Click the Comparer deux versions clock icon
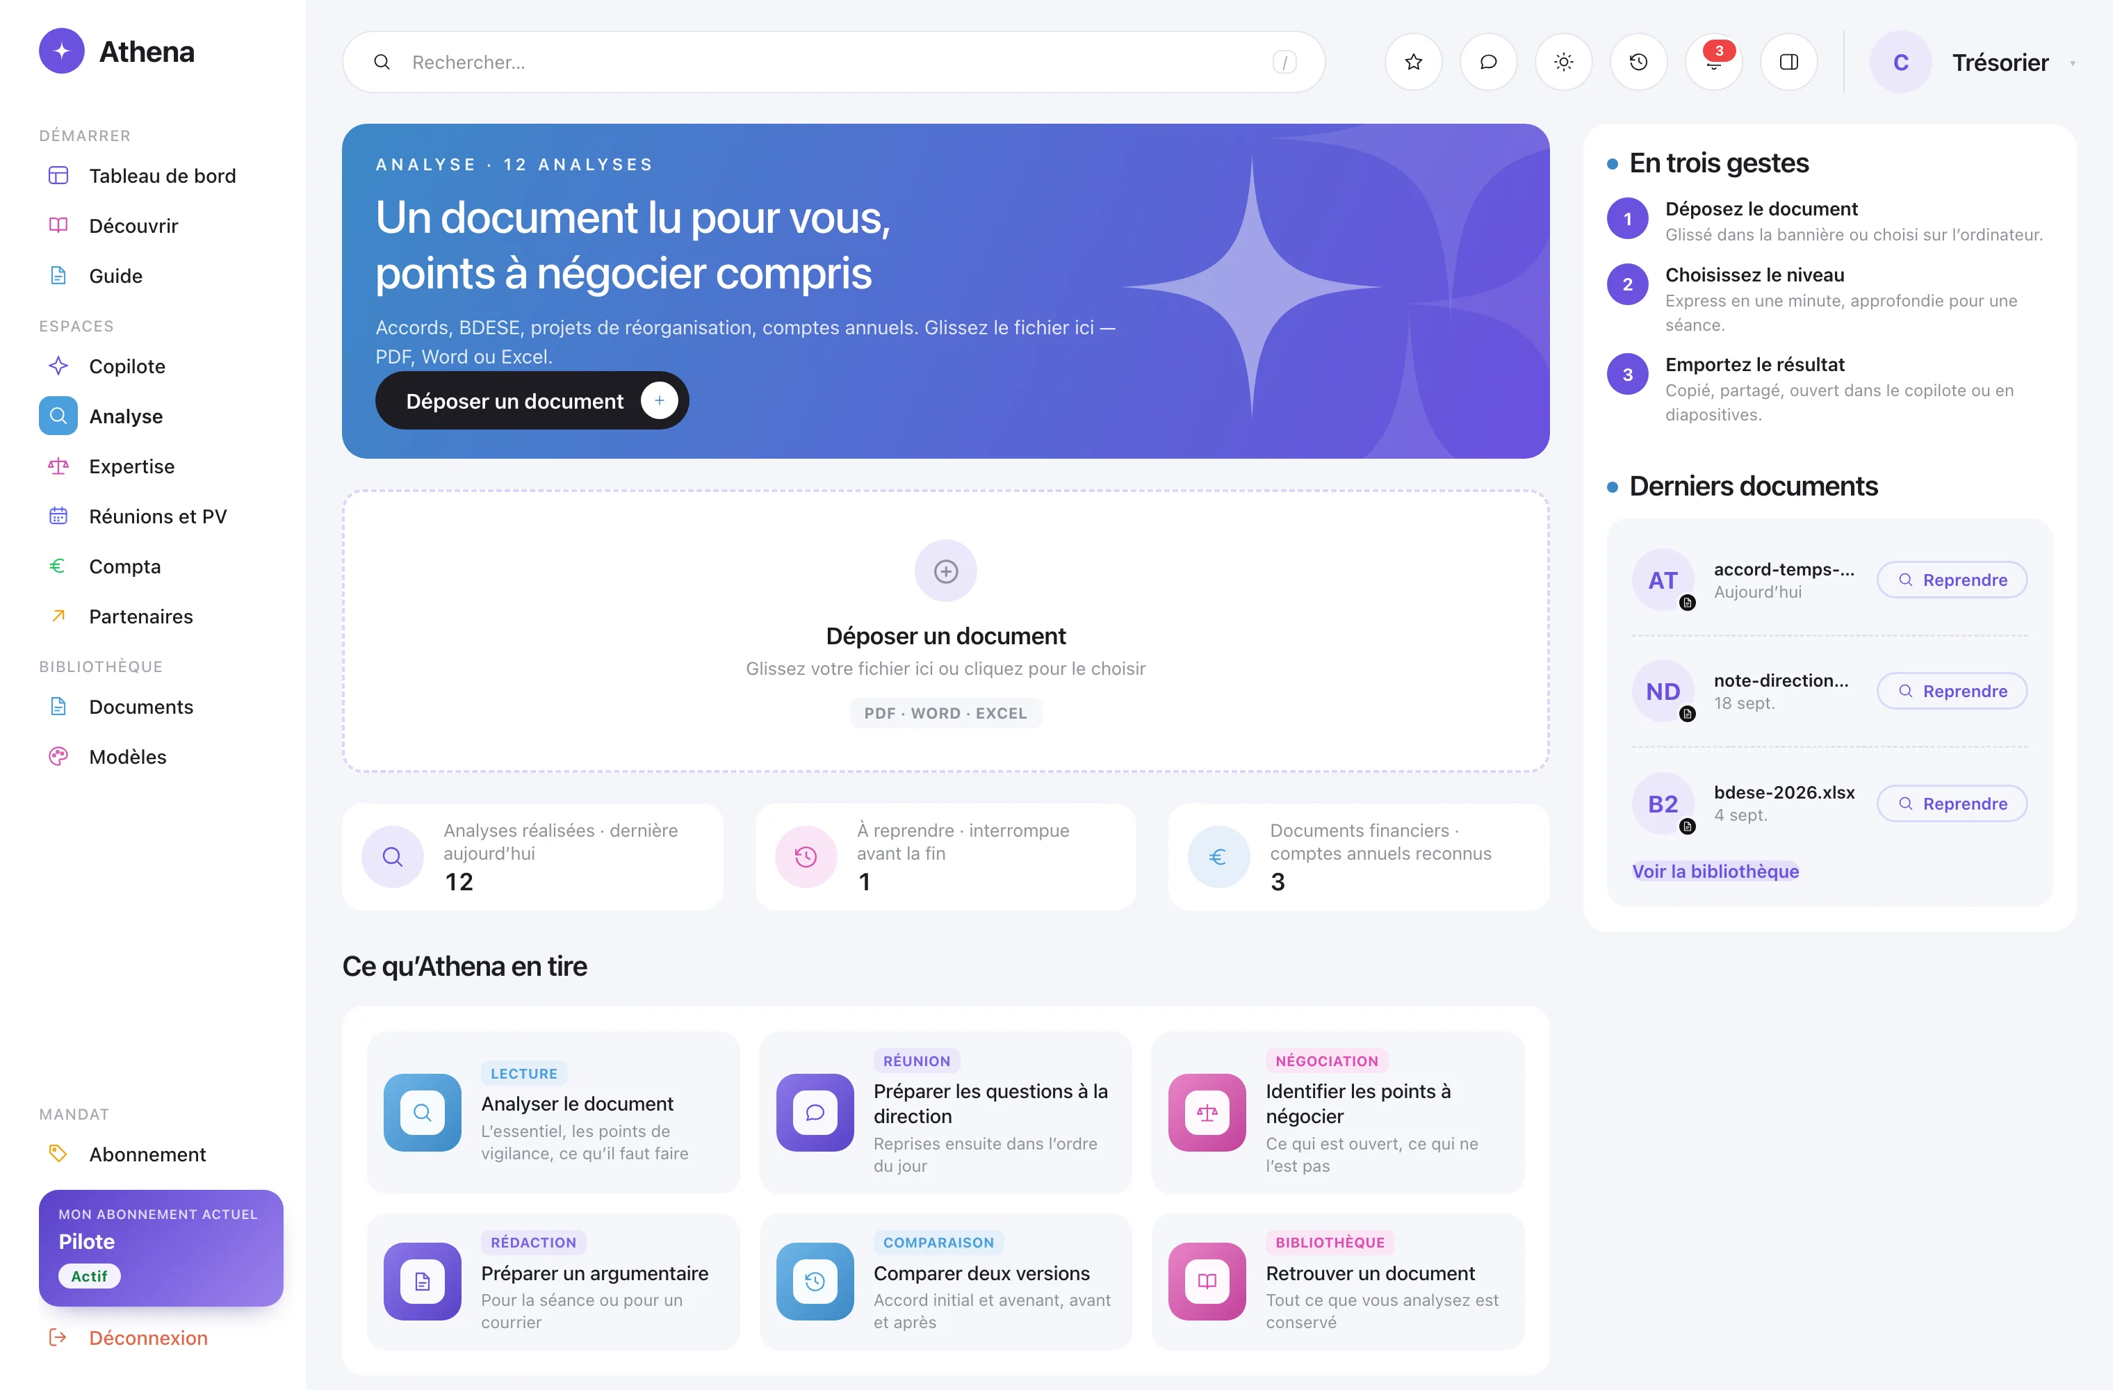This screenshot has width=2113, height=1390. 814,1282
